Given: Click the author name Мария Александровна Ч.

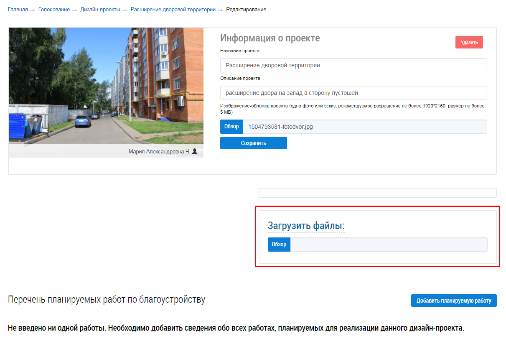Looking at the screenshot, I should (x=159, y=152).
